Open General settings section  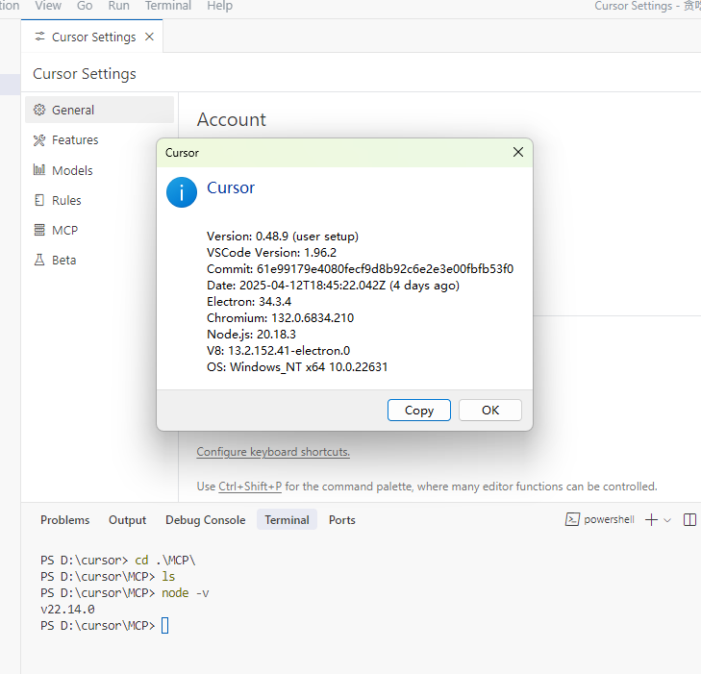[x=99, y=110]
